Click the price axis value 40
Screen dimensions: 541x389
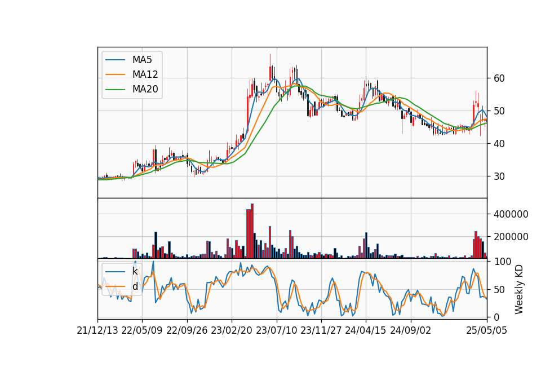click(499, 144)
